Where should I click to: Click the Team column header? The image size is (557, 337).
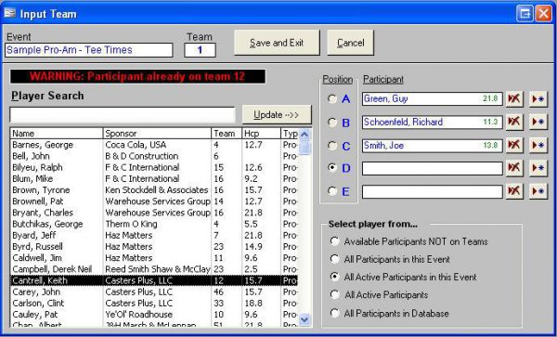(227, 134)
